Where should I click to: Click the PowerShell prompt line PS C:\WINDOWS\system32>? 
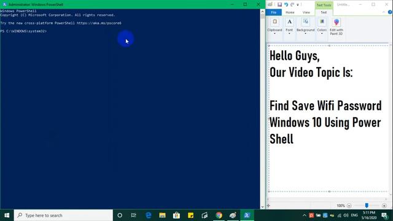coord(23,31)
